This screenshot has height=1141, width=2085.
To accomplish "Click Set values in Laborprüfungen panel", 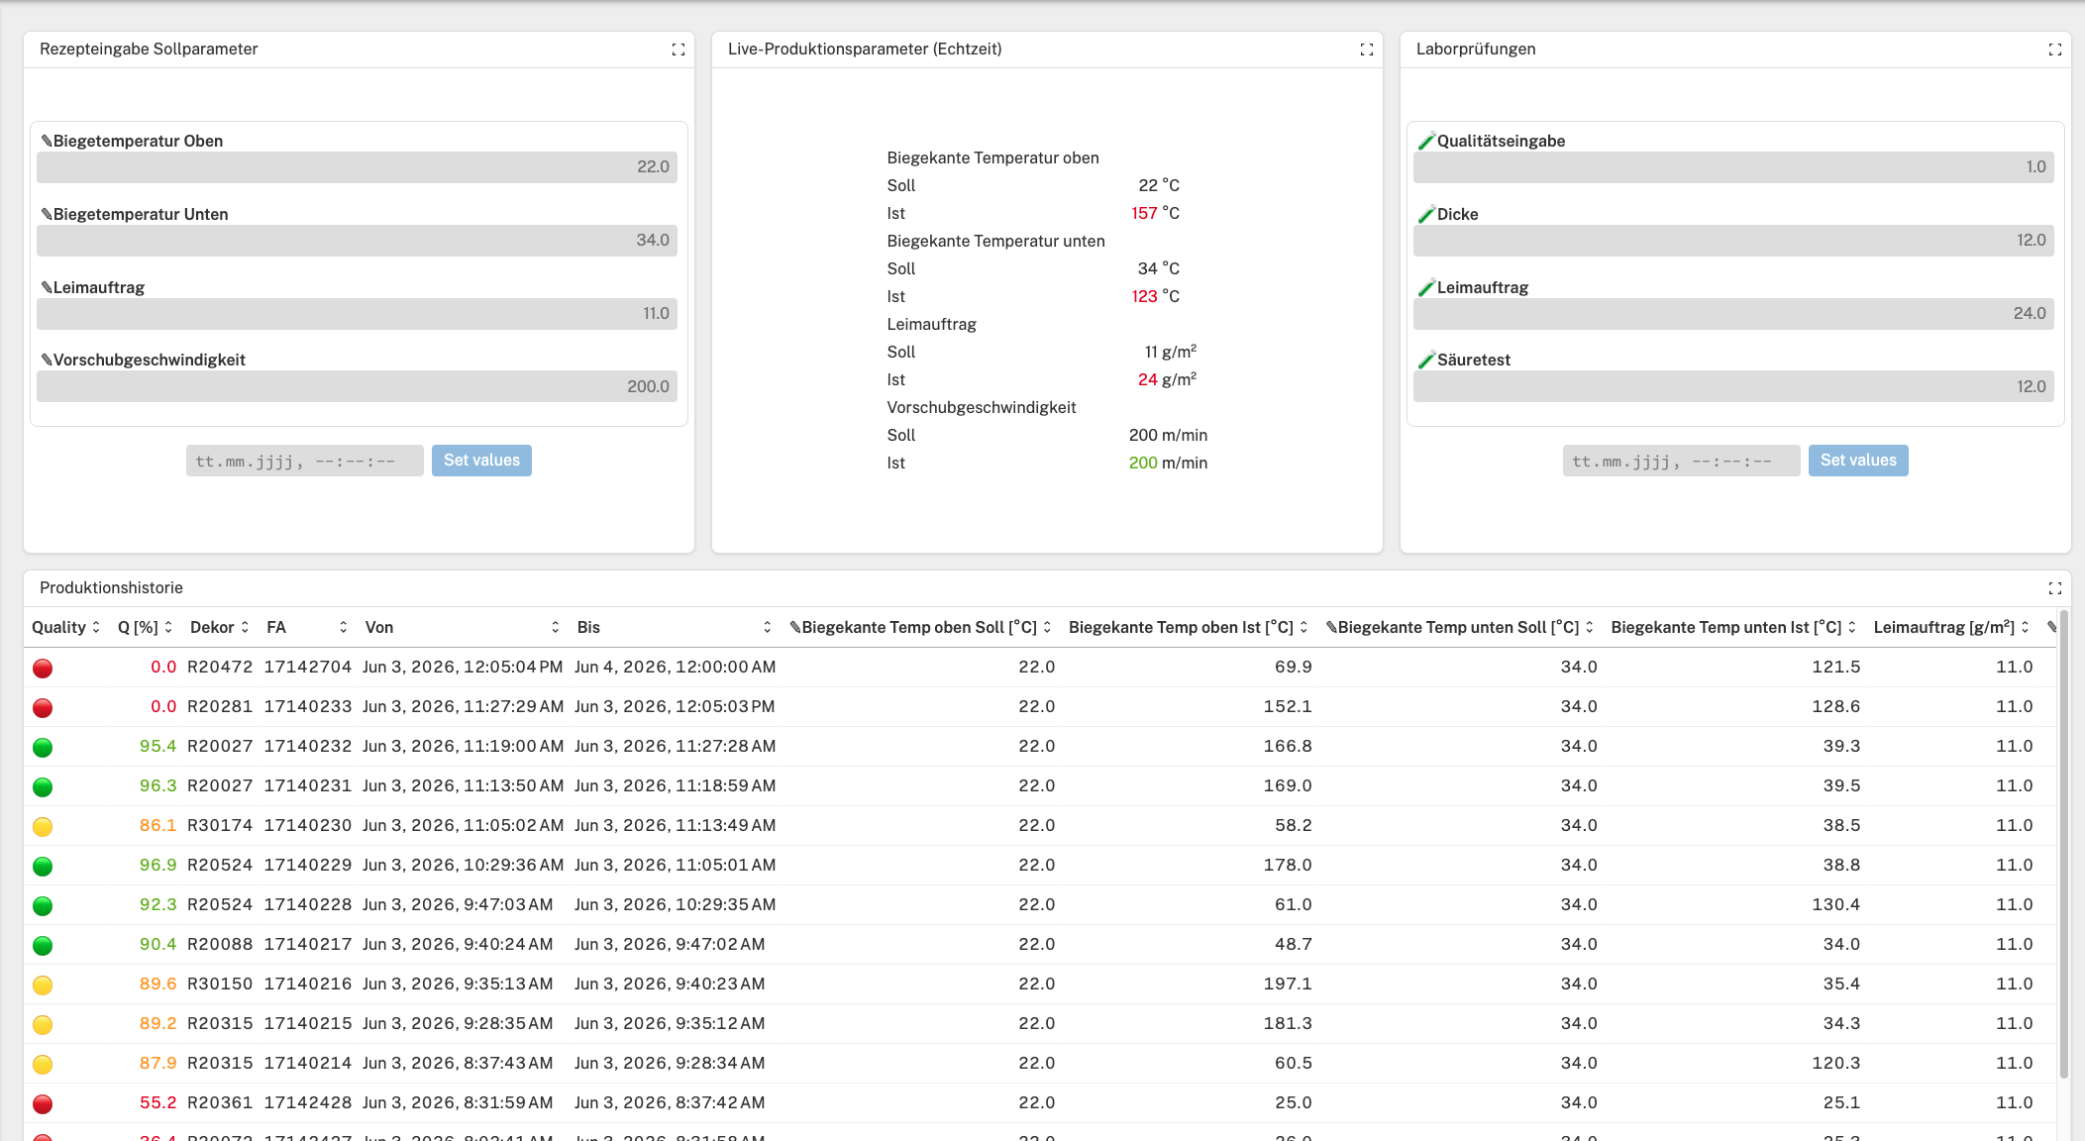I will (1858, 461).
